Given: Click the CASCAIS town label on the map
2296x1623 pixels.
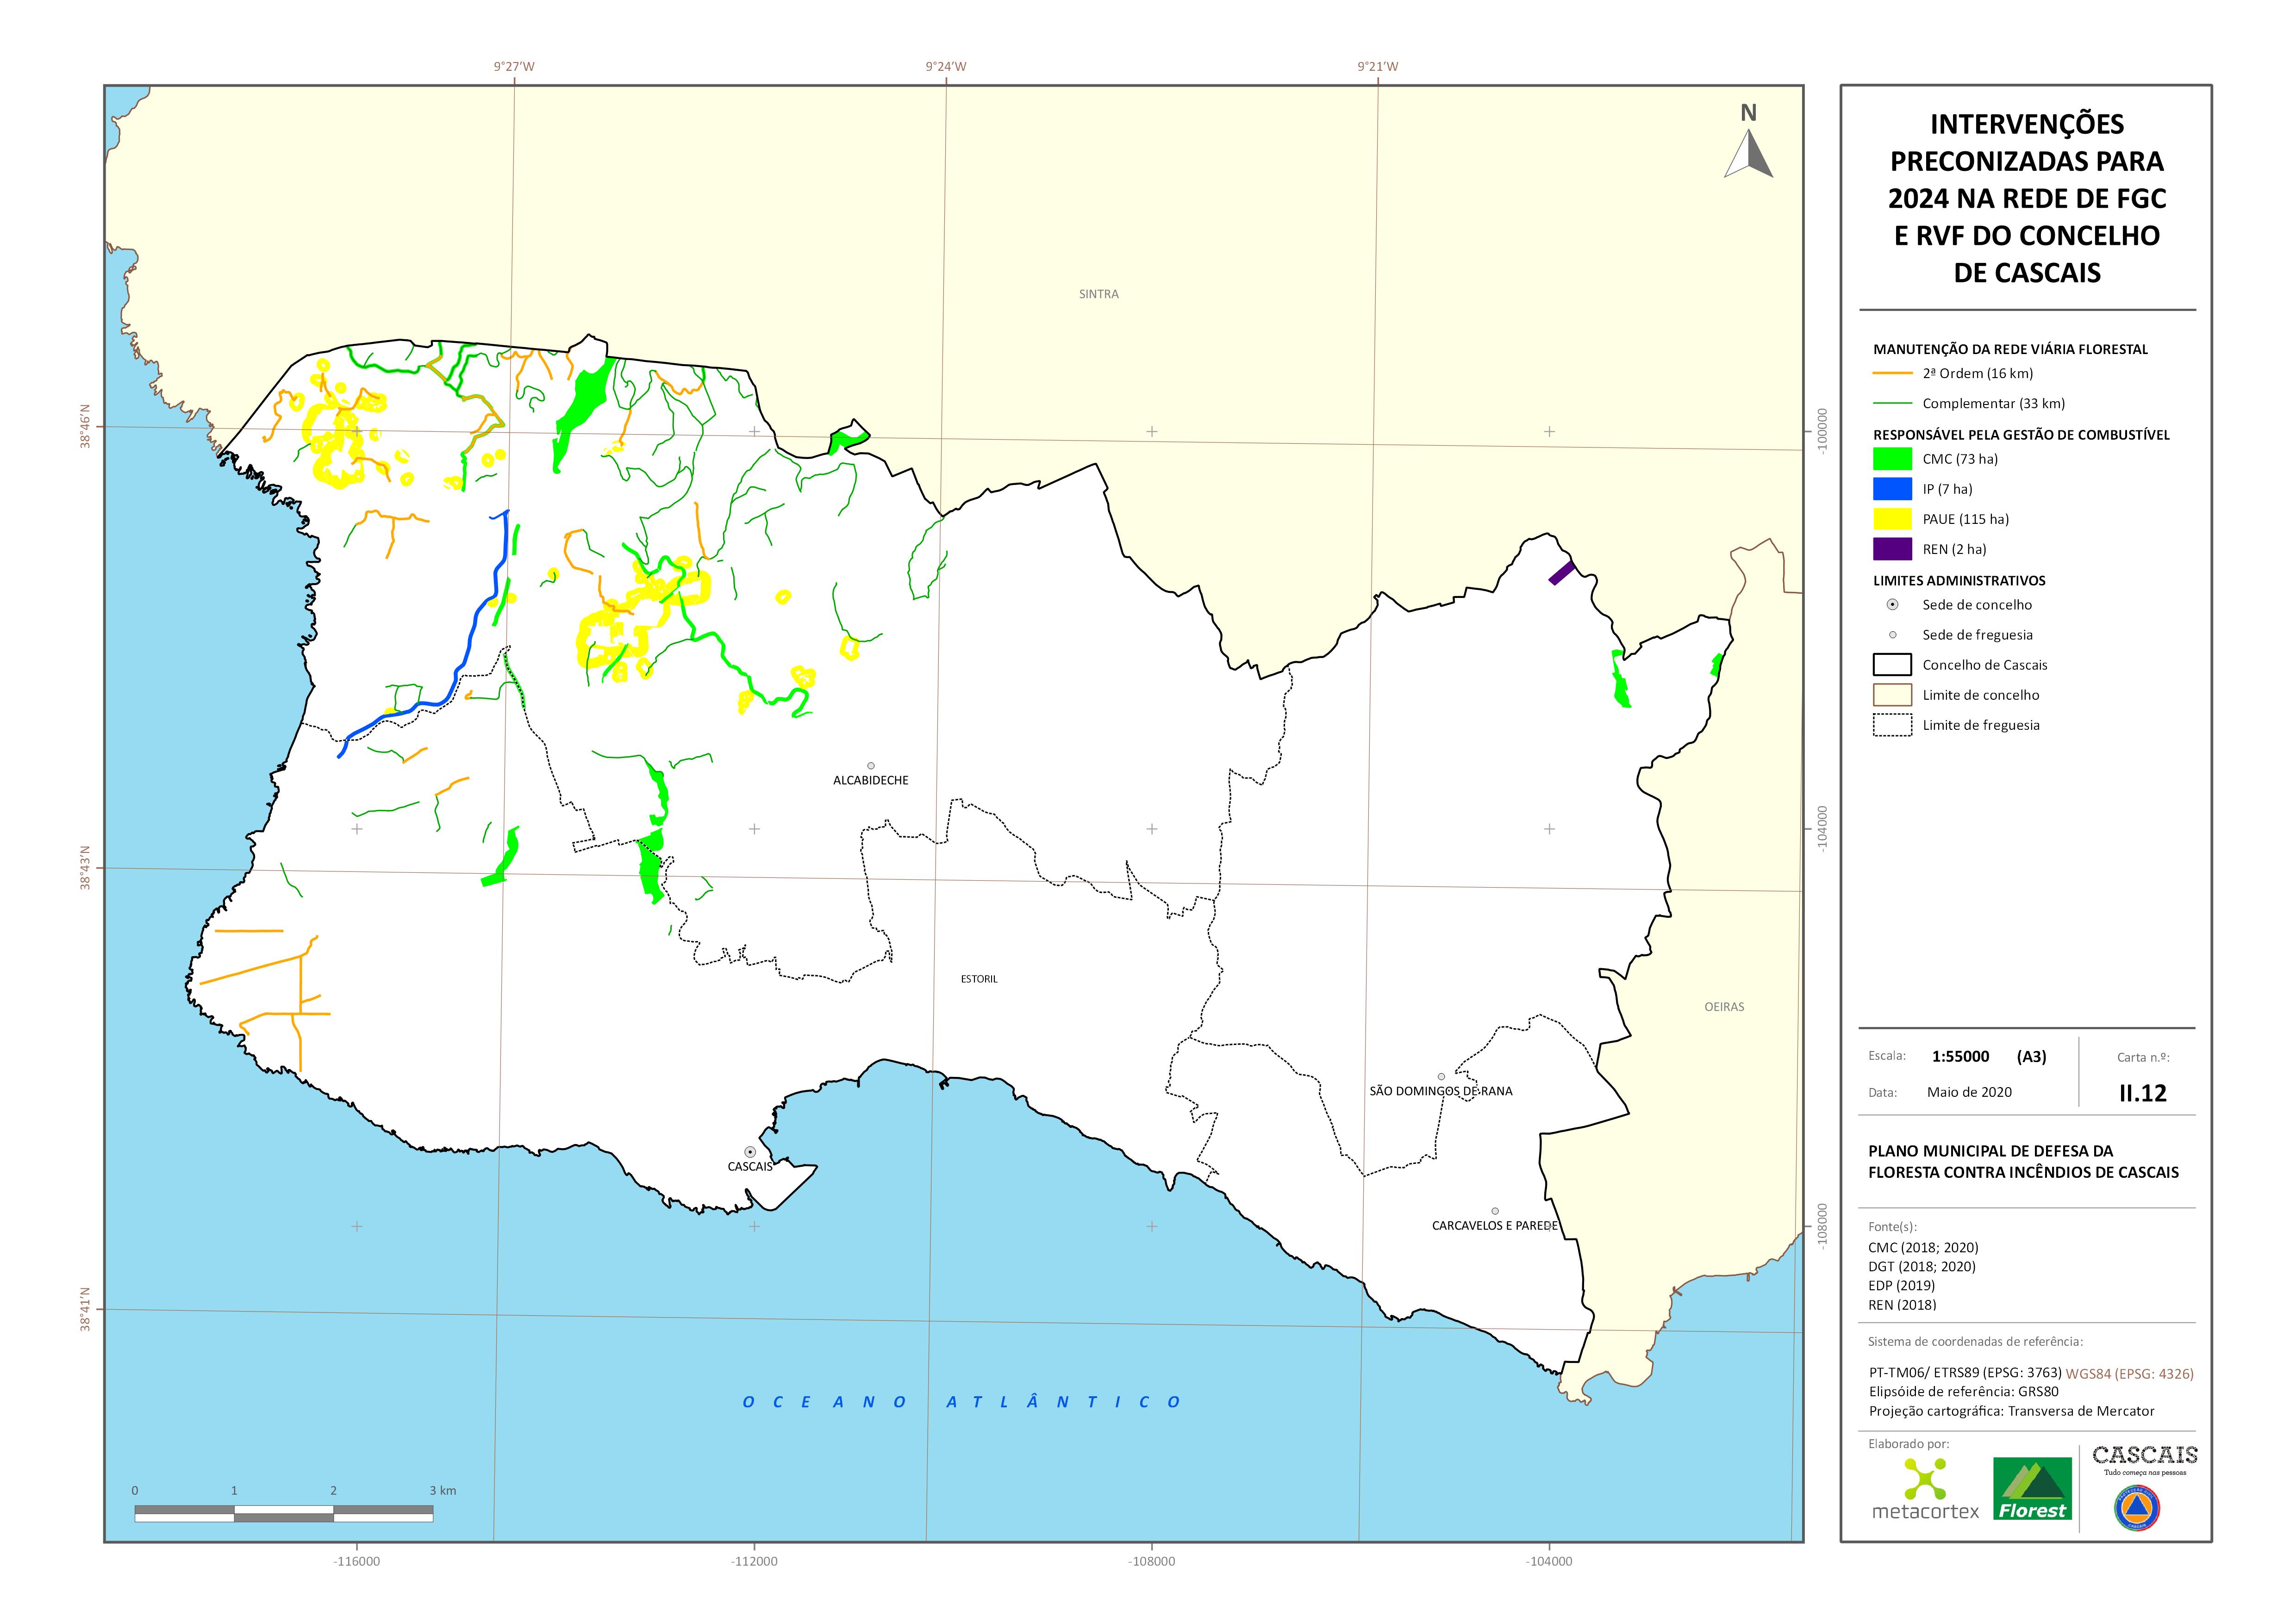Looking at the screenshot, I should [x=750, y=1167].
